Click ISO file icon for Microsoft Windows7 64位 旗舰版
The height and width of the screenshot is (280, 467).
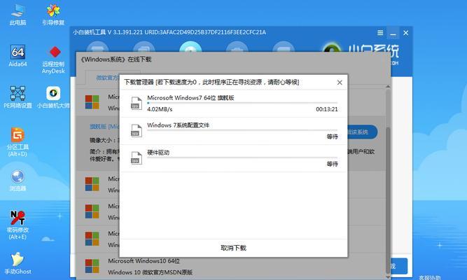click(x=136, y=104)
